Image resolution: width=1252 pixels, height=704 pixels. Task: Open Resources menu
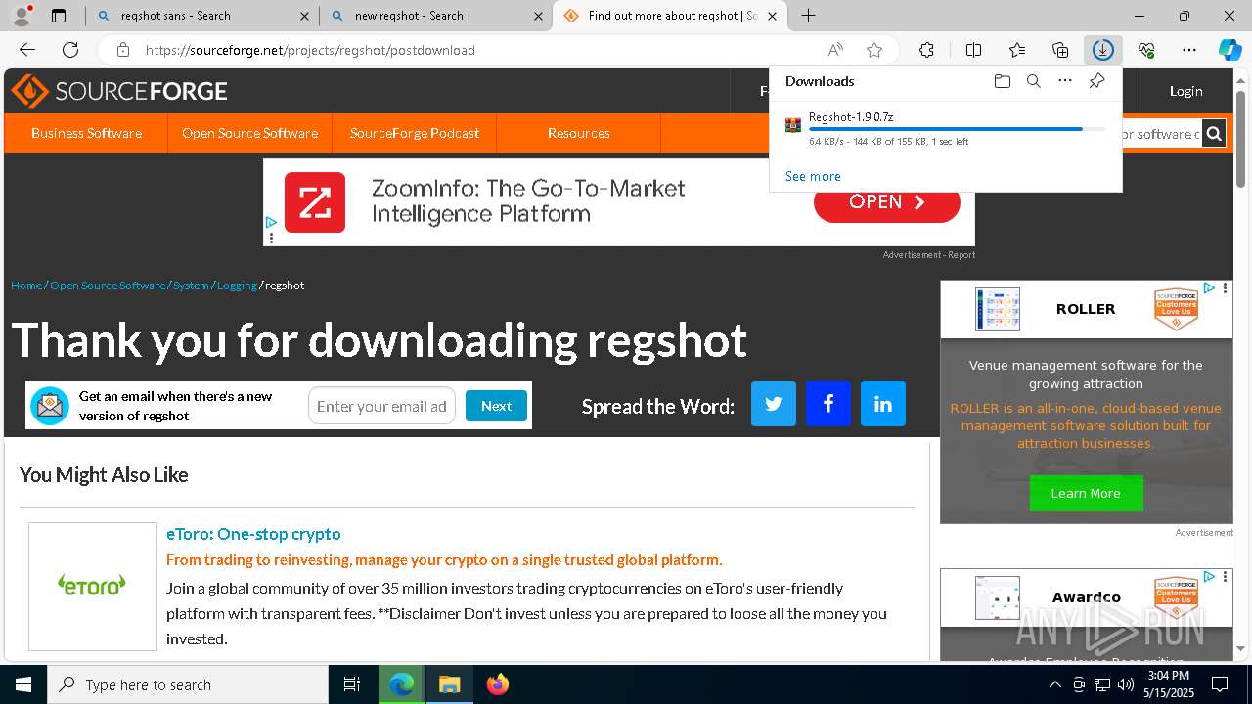pyautogui.click(x=579, y=133)
